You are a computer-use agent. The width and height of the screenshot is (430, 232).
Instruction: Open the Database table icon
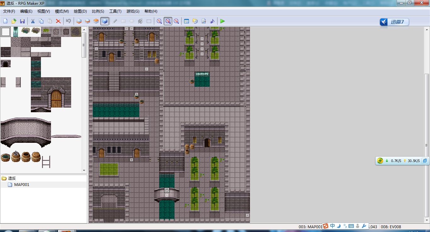186,21
